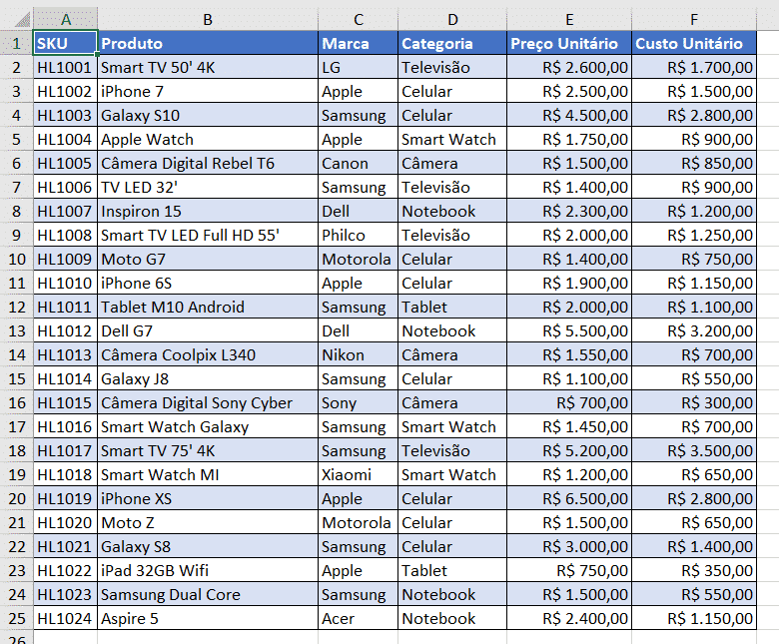Select the Aspire 5 cell
This screenshot has height=644, width=779.
point(208,618)
